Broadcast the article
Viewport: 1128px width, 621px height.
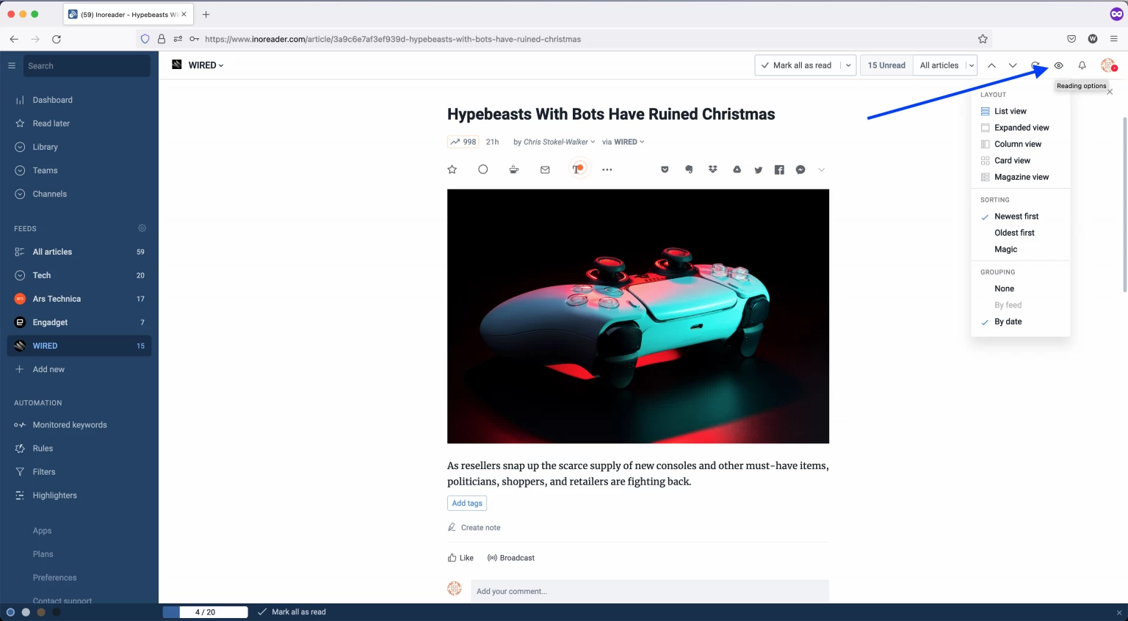click(x=511, y=558)
